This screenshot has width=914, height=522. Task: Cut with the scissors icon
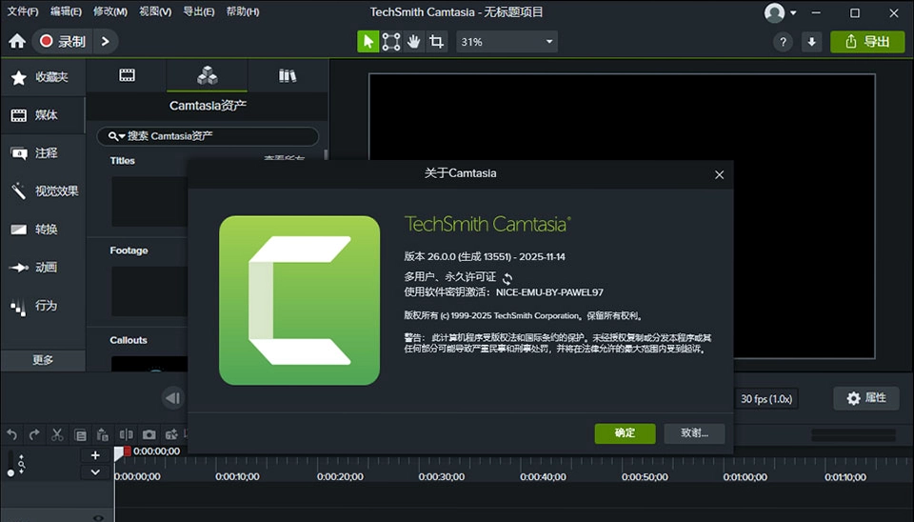pos(57,434)
